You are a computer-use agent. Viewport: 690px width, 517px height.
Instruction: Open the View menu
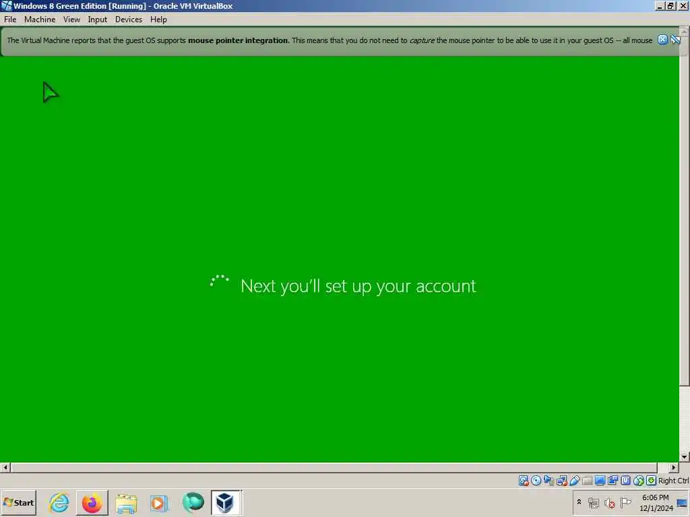pos(71,20)
